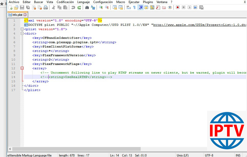Click the New file toolbar icon
Viewport: 247px width, 157px height.
coord(10,7)
